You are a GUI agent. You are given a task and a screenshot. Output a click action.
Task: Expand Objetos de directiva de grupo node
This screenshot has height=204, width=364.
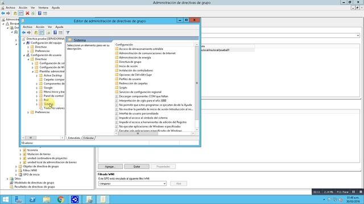16,167
